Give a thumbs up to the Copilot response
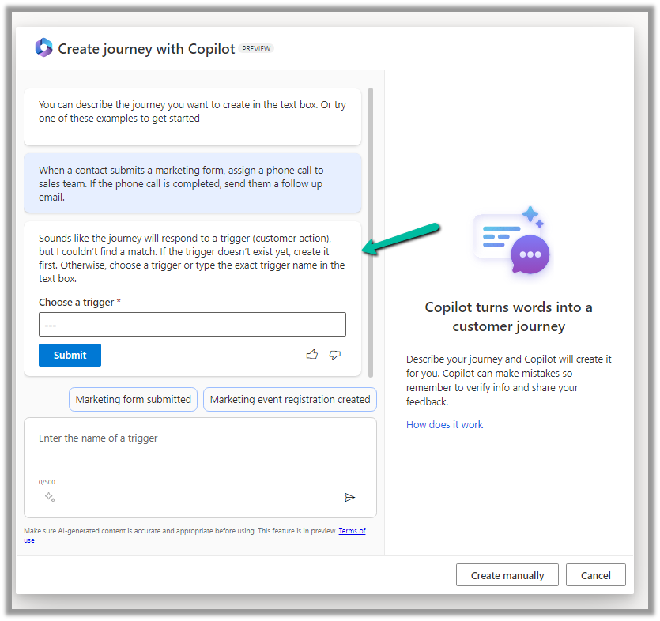This screenshot has width=660, height=621. [x=311, y=355]
